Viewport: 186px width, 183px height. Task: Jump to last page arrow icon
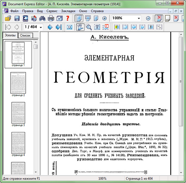[x=58, y=27]
